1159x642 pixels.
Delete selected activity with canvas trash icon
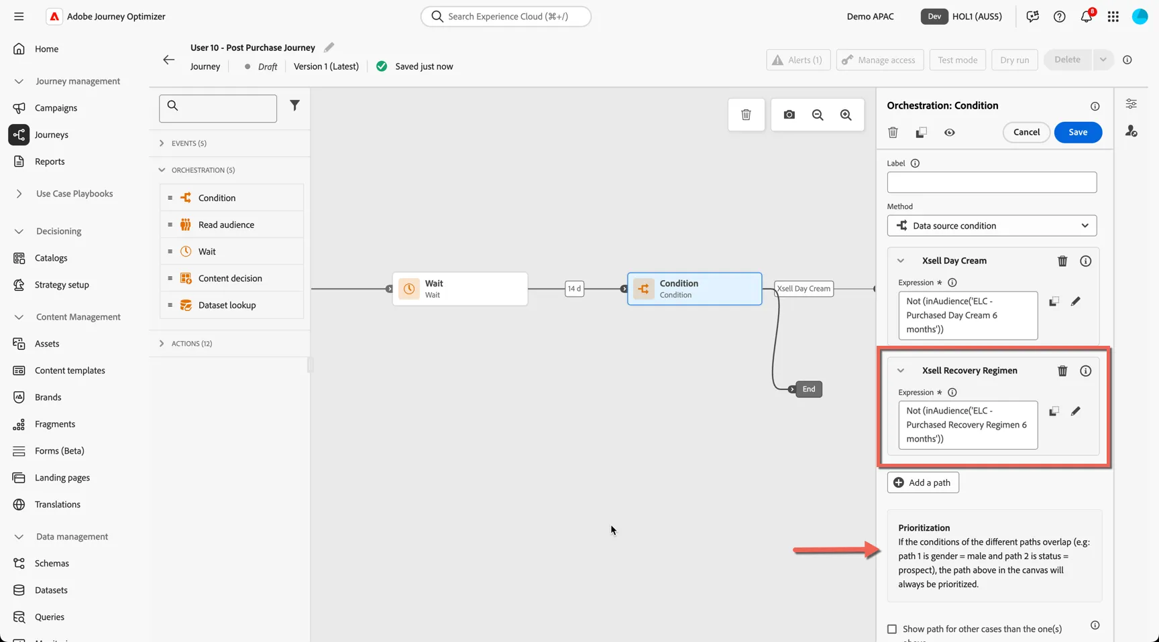pos(746,115)
